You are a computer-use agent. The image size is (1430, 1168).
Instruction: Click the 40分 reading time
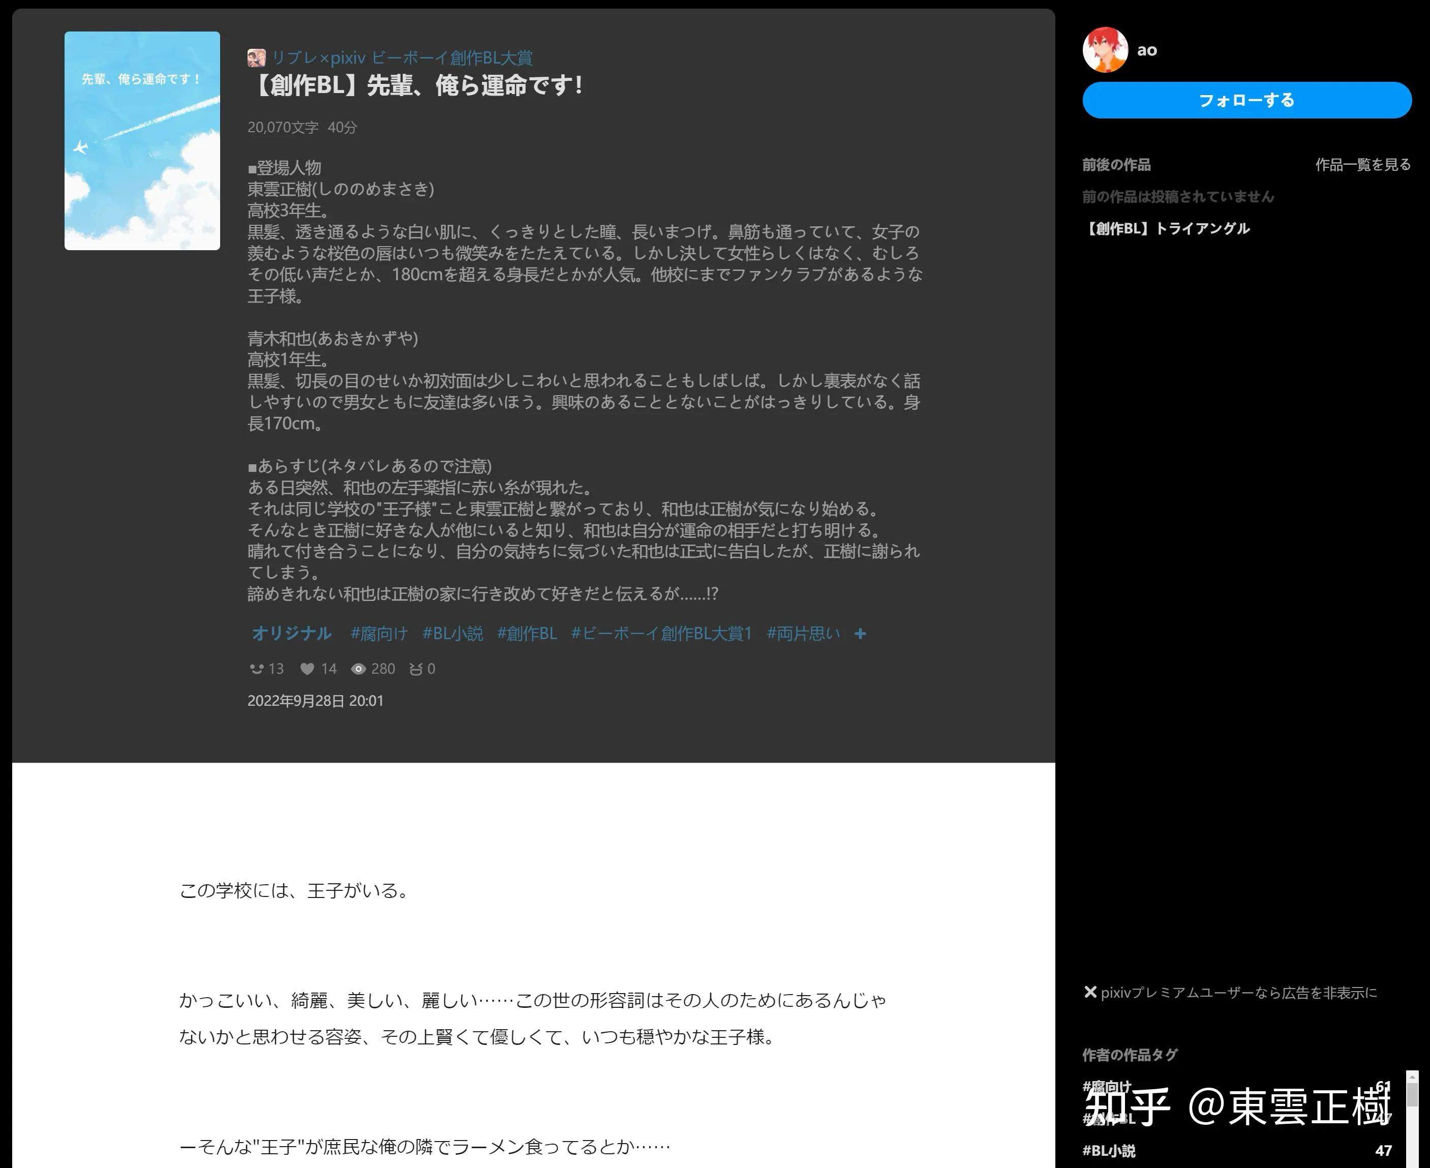tap(342, 128)
